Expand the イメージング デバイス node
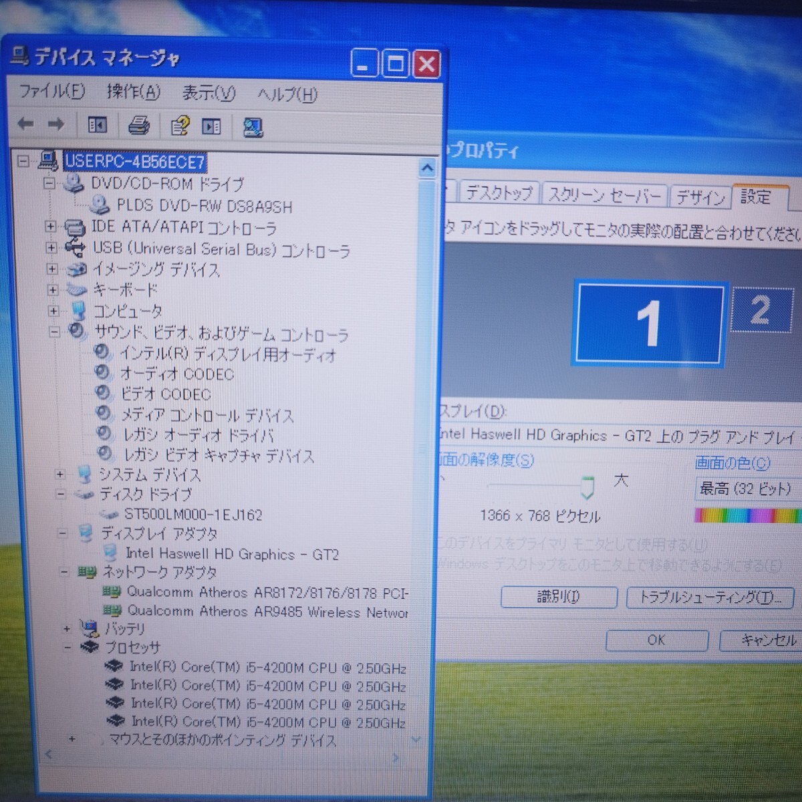 tap(52, 269)
